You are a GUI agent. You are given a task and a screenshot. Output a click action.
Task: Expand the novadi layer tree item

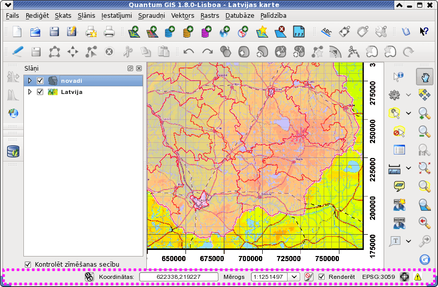(x=30, y=81)
